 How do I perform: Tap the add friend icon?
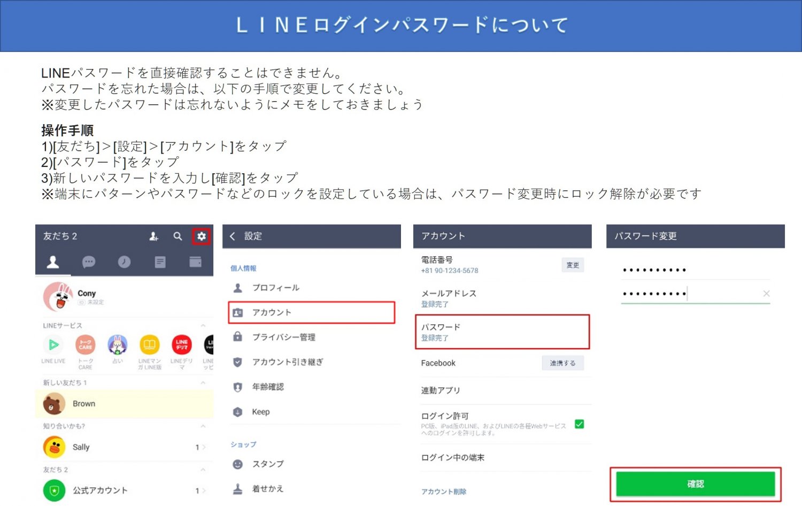point(154,236)
